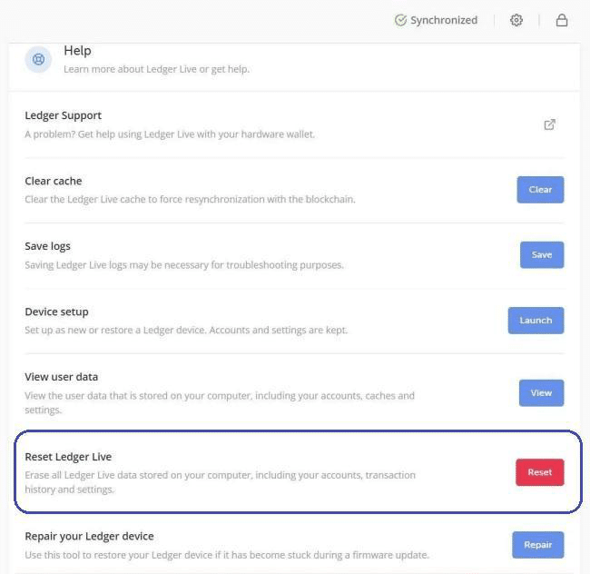Open settings via the gear icon
Screen dimensions: 590x574
pyautogui.click(x=516, y=20)
